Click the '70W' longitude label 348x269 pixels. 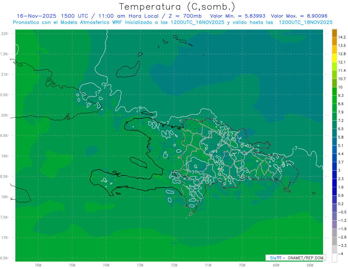242,265
